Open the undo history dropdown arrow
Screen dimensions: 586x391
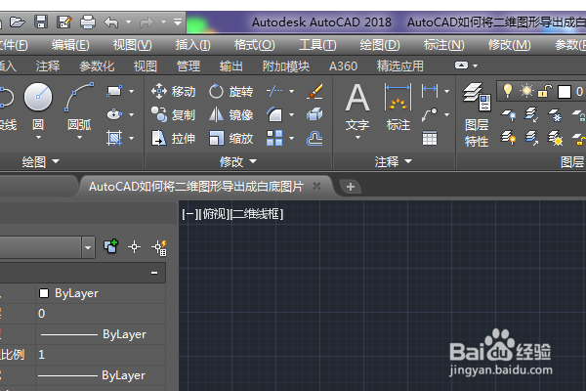pos(128,22)
